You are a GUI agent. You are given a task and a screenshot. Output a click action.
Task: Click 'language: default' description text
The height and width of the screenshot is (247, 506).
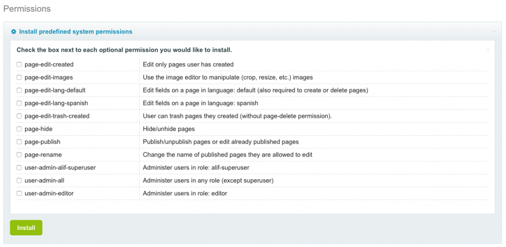tap(256, 91)
